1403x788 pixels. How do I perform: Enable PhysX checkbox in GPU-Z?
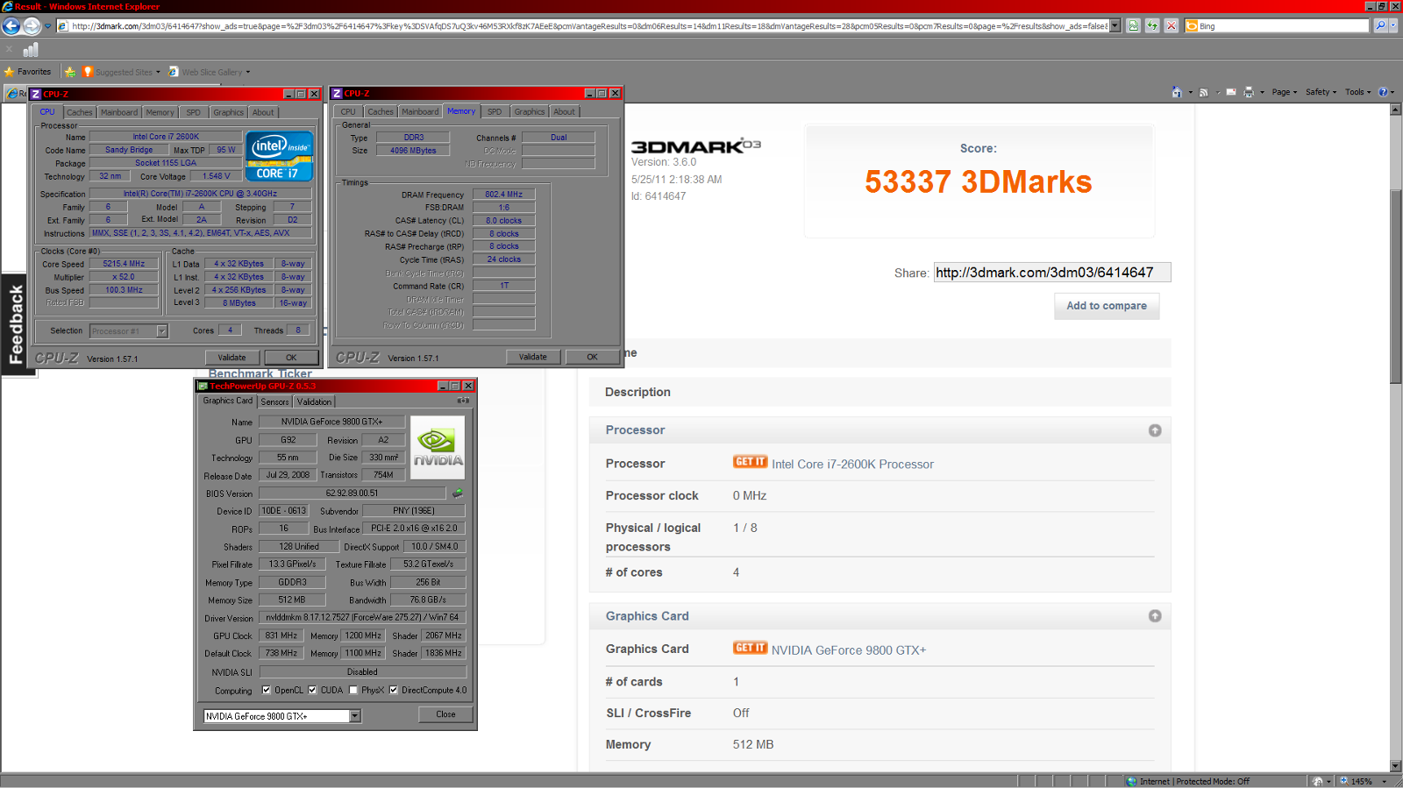(x=353, y=690)
